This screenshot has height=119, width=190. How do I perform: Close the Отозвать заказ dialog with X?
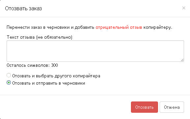tap(184, 8)
